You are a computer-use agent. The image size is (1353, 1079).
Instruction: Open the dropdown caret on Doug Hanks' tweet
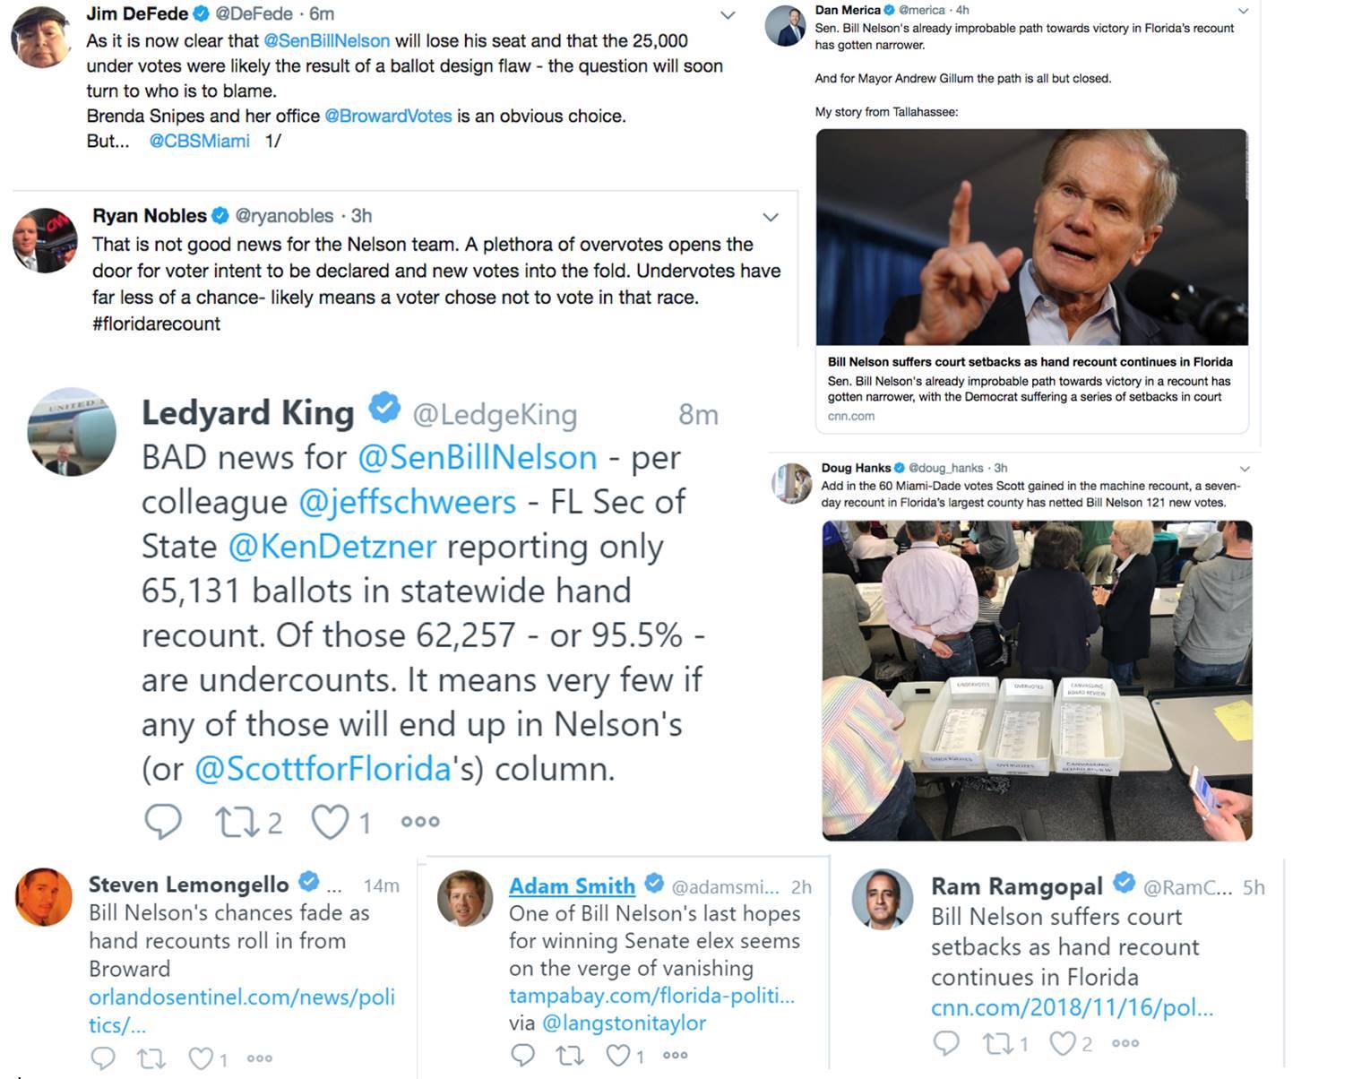(x=1244, y=469)
